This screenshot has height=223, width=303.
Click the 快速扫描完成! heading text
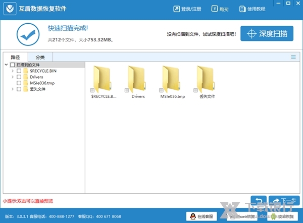68,28
